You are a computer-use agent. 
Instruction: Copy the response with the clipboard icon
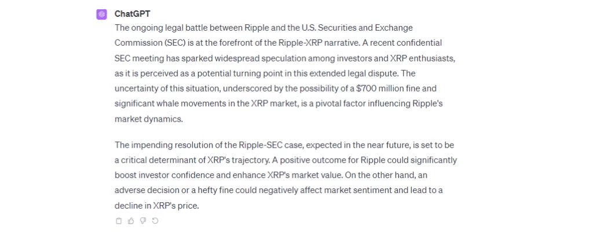[119, 221]
